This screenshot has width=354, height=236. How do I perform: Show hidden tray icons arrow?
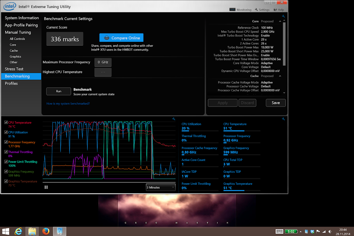[300, 232]
